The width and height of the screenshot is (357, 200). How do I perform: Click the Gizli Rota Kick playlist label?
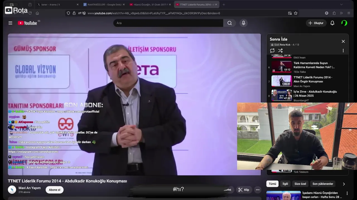pos(282,45)
